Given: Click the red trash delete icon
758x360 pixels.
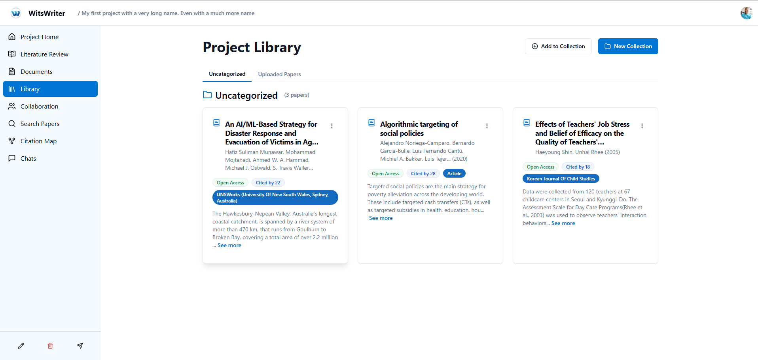Looking at the screenshot, I should click(x=50, y=346).
